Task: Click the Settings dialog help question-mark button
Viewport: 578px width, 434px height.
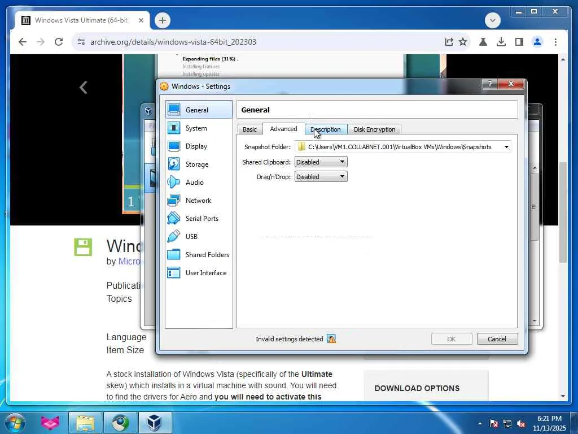Action: 489,84
